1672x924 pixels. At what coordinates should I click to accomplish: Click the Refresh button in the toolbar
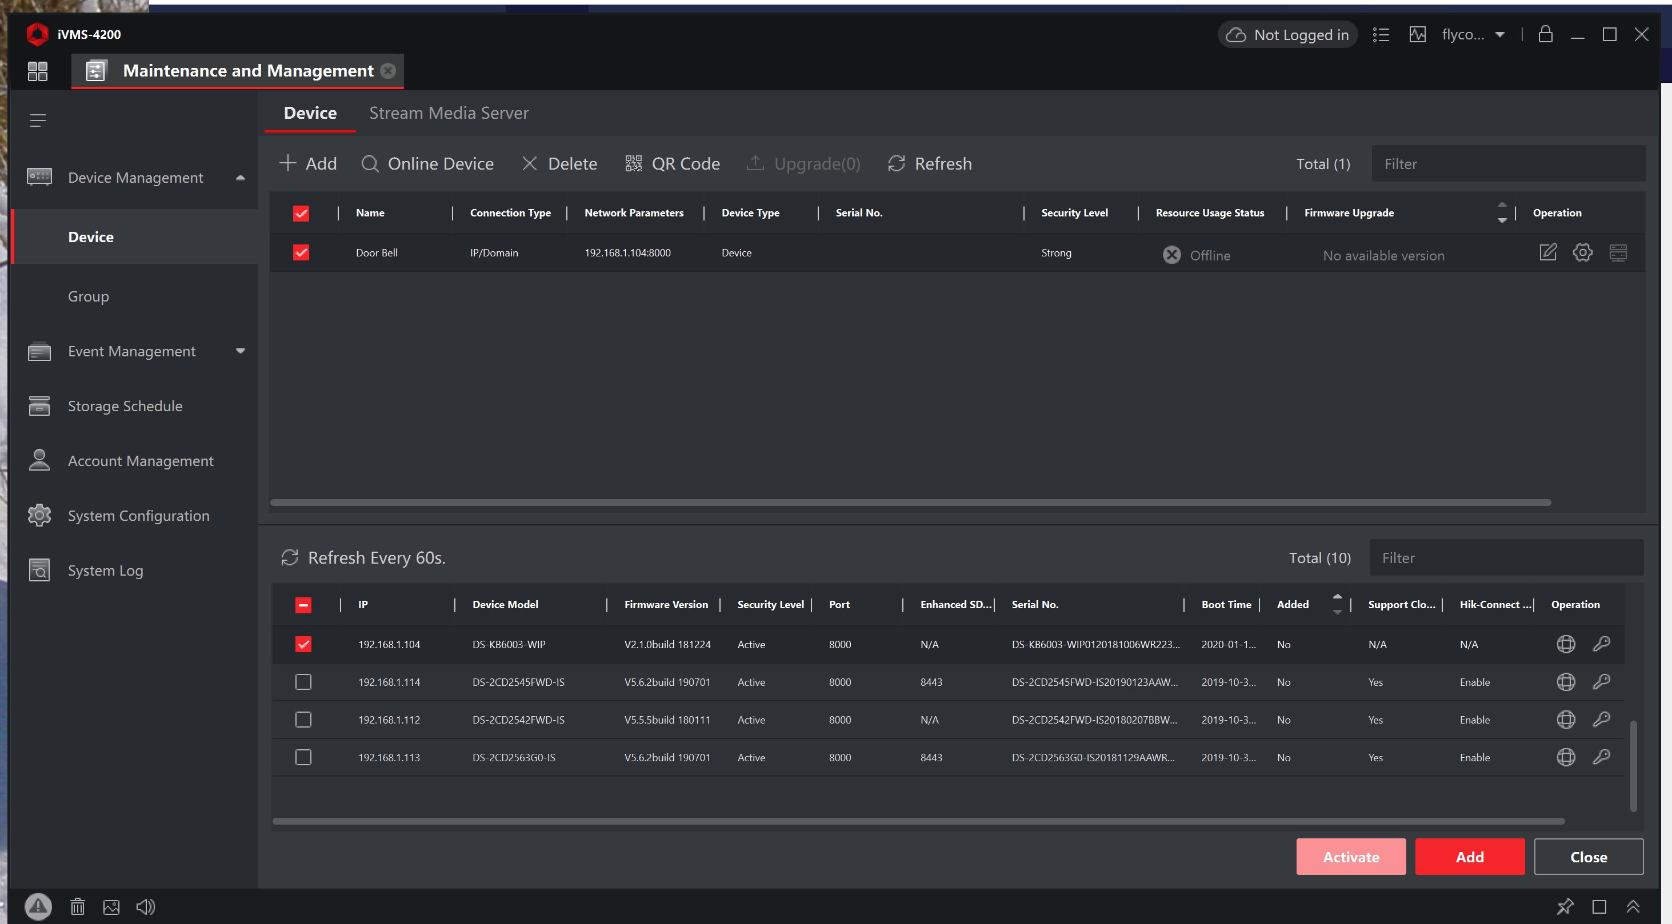click(x=930, y=163)
